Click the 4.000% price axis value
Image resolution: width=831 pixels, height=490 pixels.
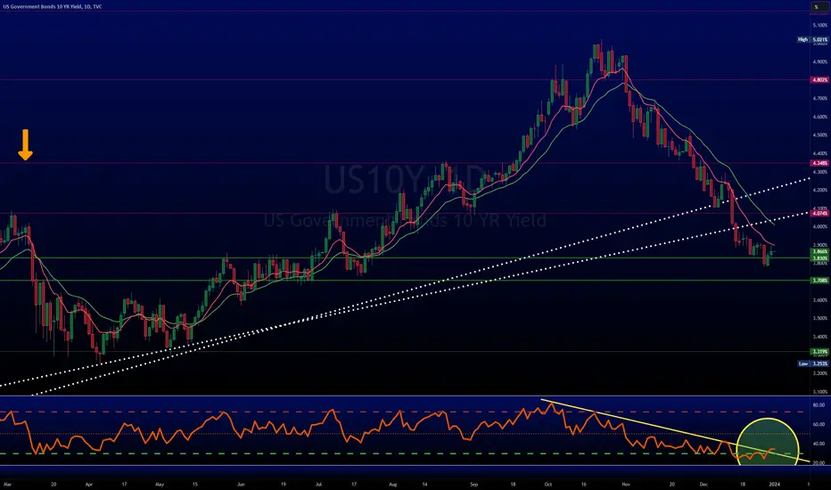pyautogui.click(x=820, y=226)
